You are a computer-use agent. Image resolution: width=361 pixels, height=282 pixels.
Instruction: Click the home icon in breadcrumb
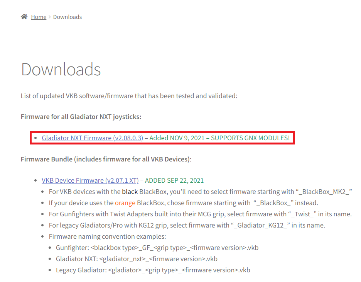(24, 17)
